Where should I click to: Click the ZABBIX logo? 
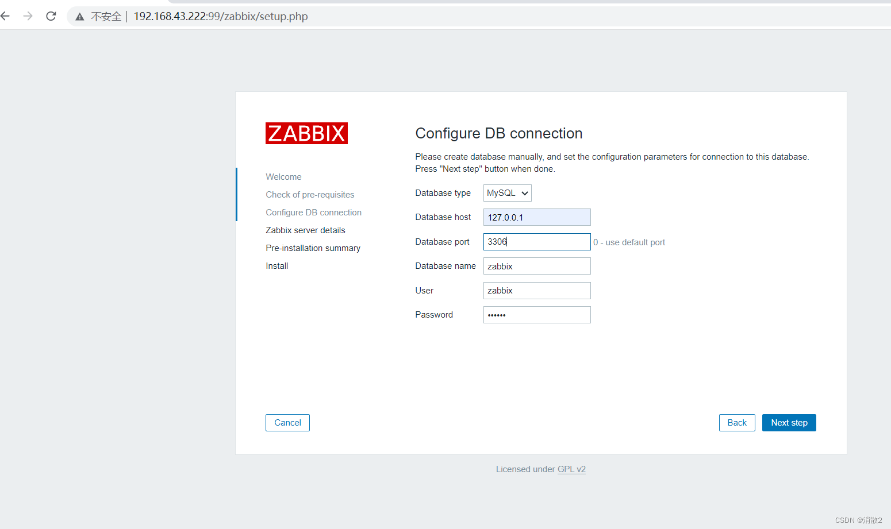306,133
